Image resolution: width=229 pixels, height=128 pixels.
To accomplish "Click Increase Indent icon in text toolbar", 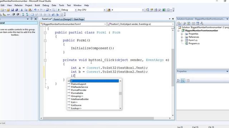I will pyautogui.click(x=18, y=15).
